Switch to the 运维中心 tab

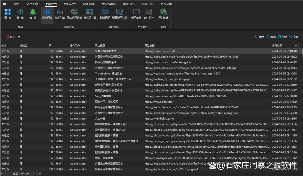tap(129, 4)
